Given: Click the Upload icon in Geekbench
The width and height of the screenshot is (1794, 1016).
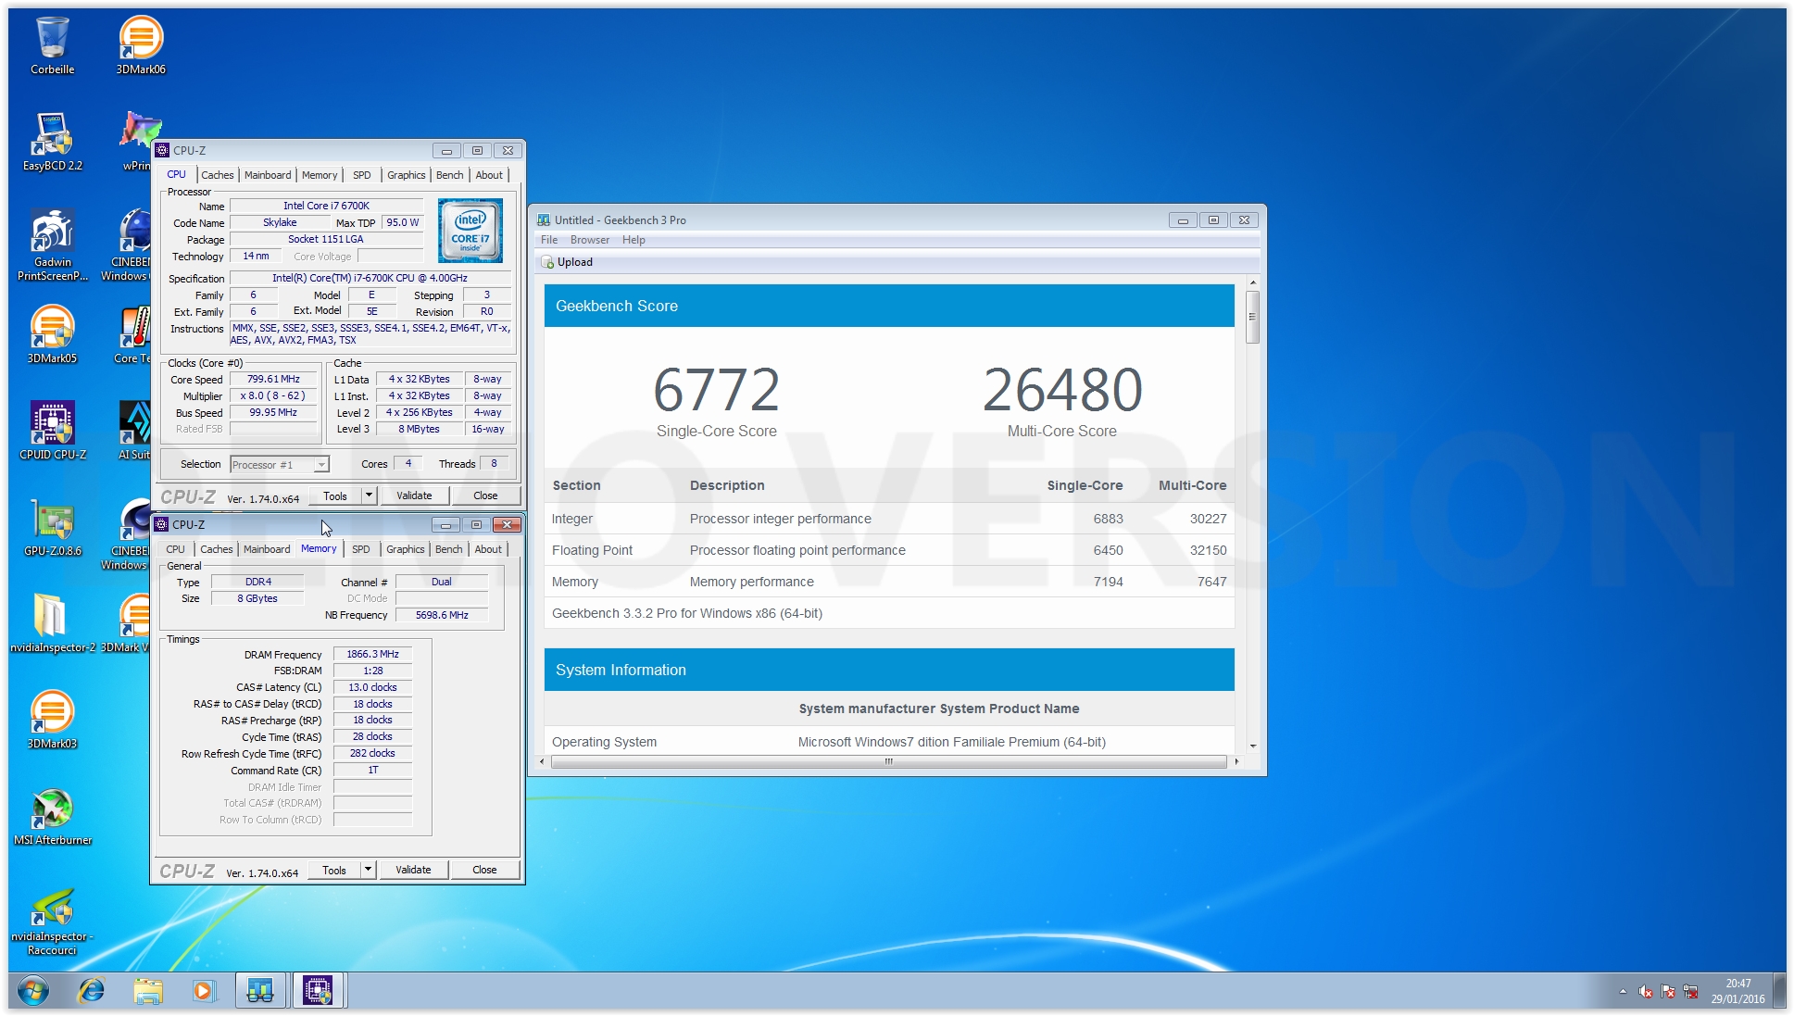Looking at the screenshot, I should [x=548, y=262].
